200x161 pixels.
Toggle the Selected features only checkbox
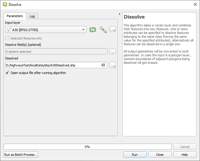(x=8, y=38)
